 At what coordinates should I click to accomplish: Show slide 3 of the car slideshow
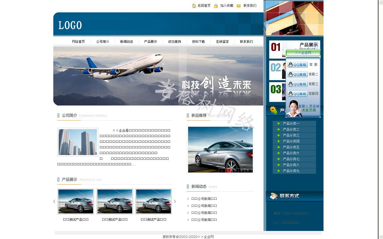pos(235,170)
